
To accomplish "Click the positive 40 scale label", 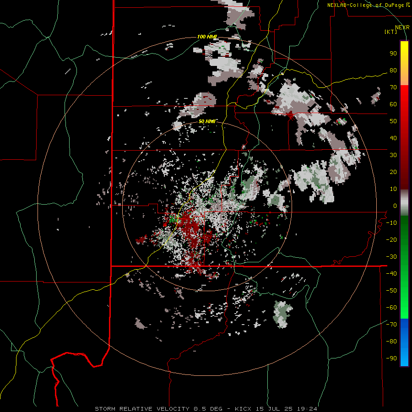I will pos(393,138).
